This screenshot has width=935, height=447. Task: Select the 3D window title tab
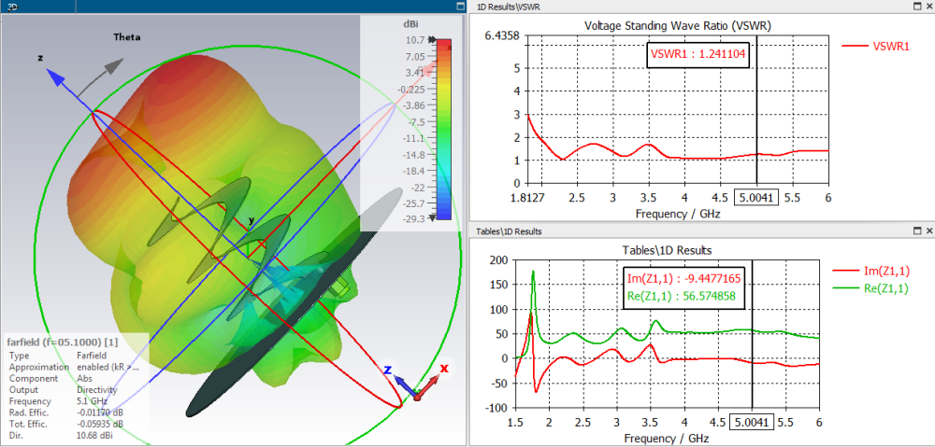pos(12,6)
